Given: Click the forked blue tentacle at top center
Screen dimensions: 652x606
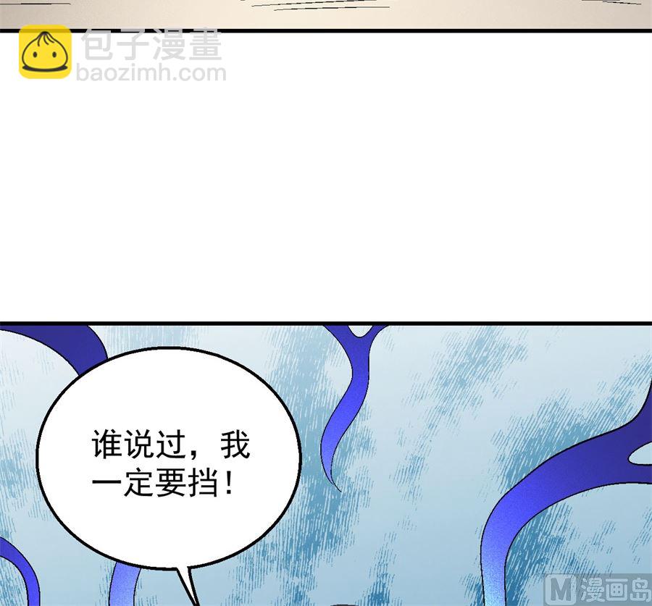Looking at the screenshot, I should click(x=354, y=362).
